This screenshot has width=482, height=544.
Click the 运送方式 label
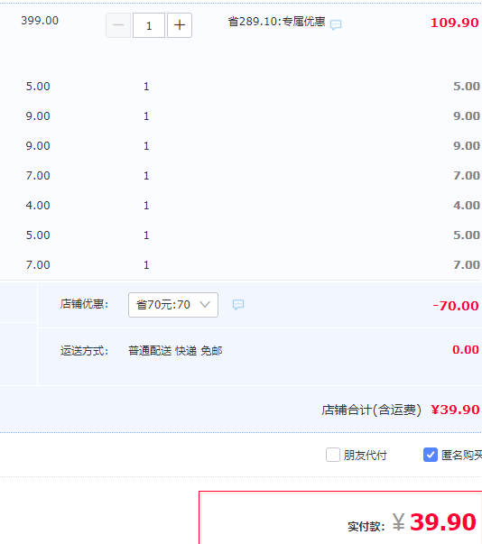click(x=84, y=351)
